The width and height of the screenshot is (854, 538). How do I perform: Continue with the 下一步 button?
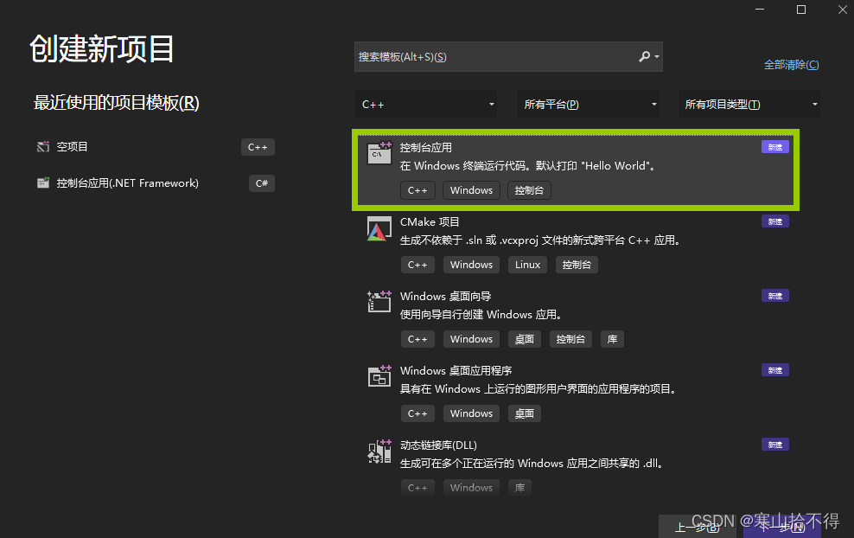point(782,527)
